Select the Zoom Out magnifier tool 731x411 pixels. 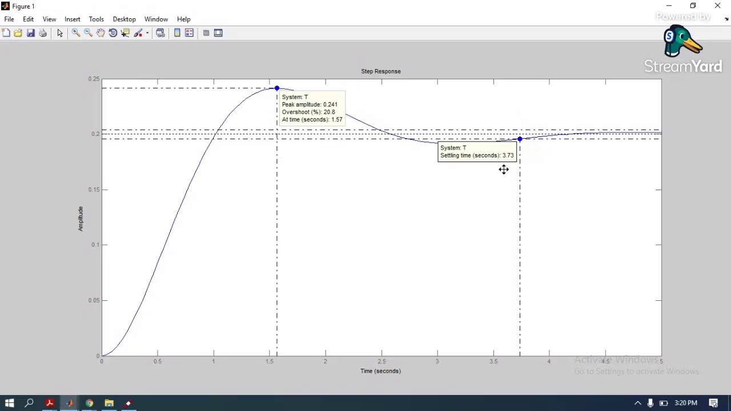88,33
